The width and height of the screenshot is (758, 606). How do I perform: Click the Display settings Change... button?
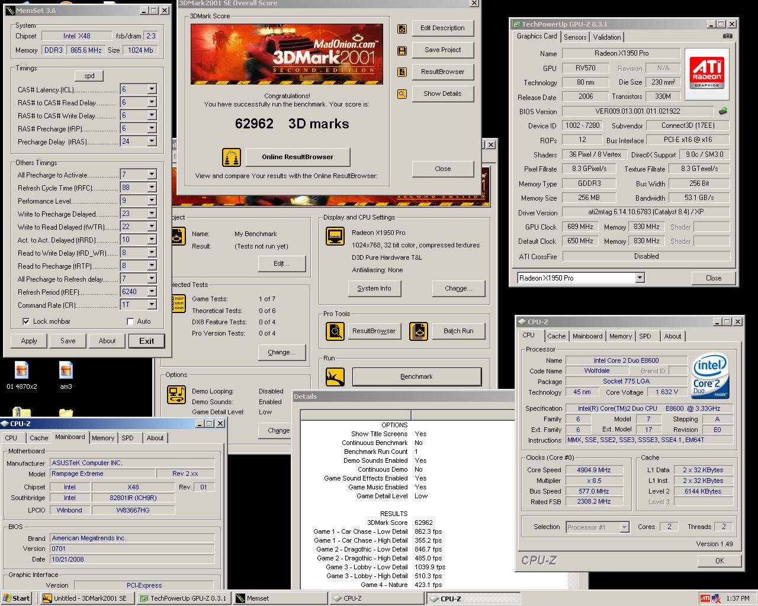pyautogui.click(x=459, y=288)
